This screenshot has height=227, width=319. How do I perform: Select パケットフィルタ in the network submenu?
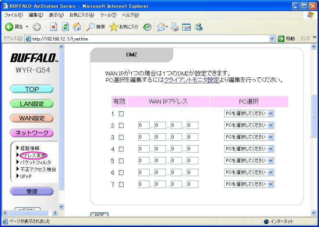coord(35,162)
